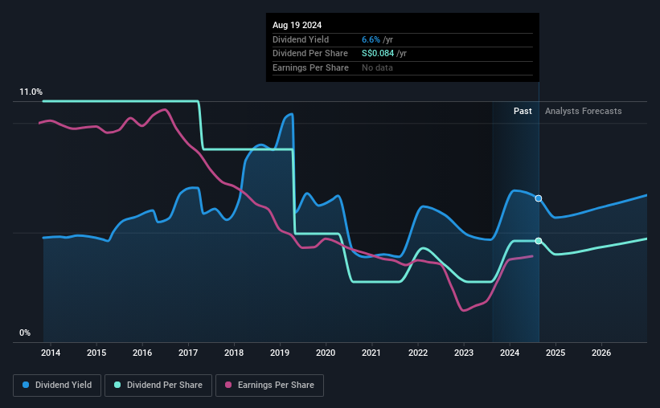Click the 2026 axis label
Viewport: 660px width, 408px height.
point(601,353)
